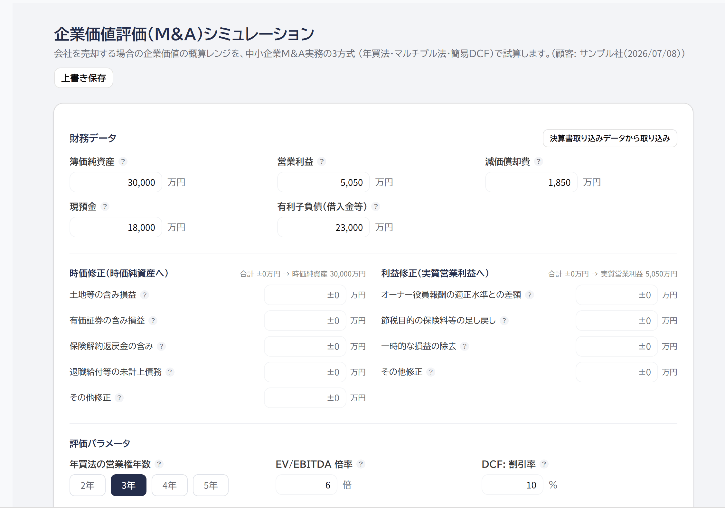Open help icon next to 減価償却費

tap(538, 161)
